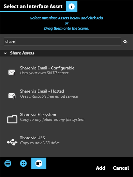133x177 pixels.
Task: Select the Select an Interface Asset tab
Action: [33, 6]
